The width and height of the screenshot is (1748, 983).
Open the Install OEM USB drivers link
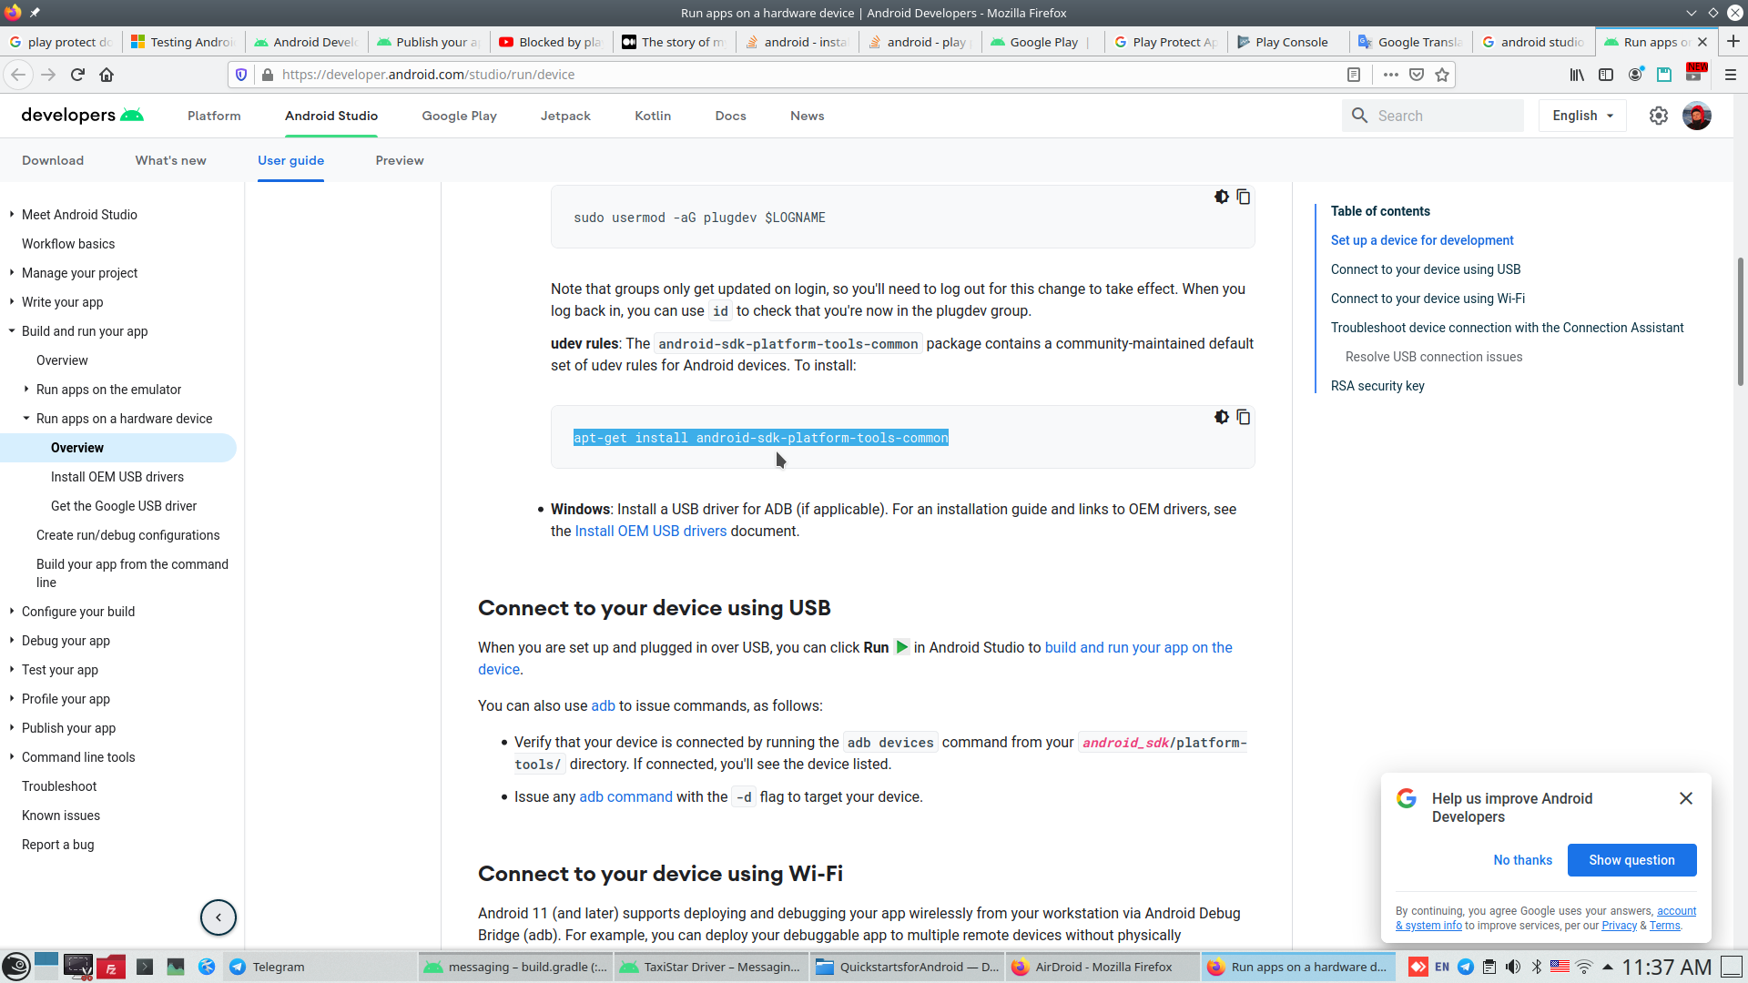(650, 531)
